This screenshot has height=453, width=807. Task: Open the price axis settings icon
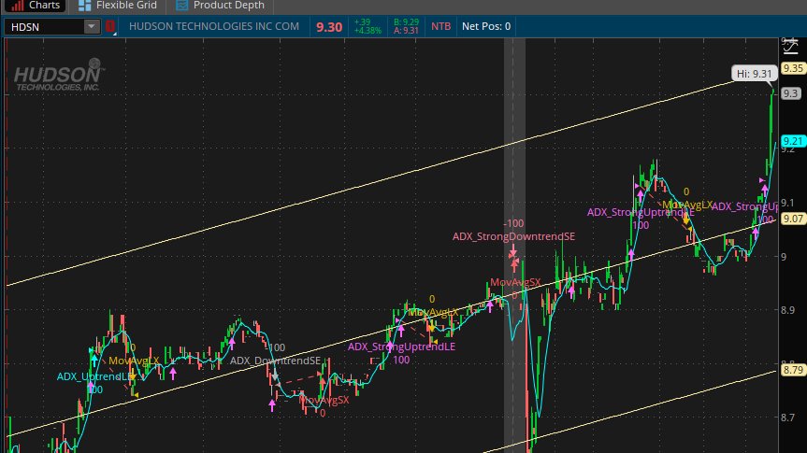(790, 47)
